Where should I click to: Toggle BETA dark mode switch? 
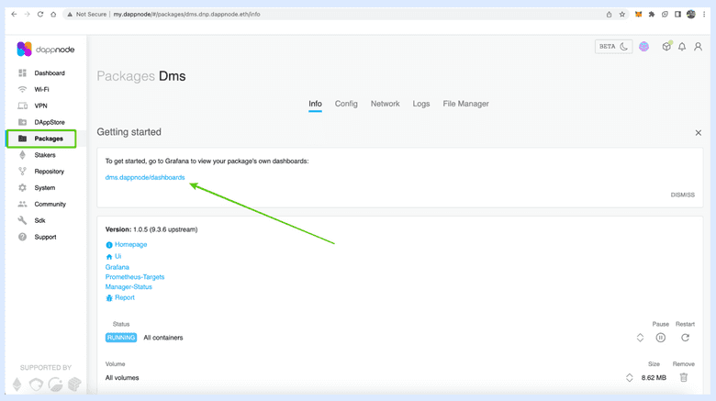[x=613, y=47]
